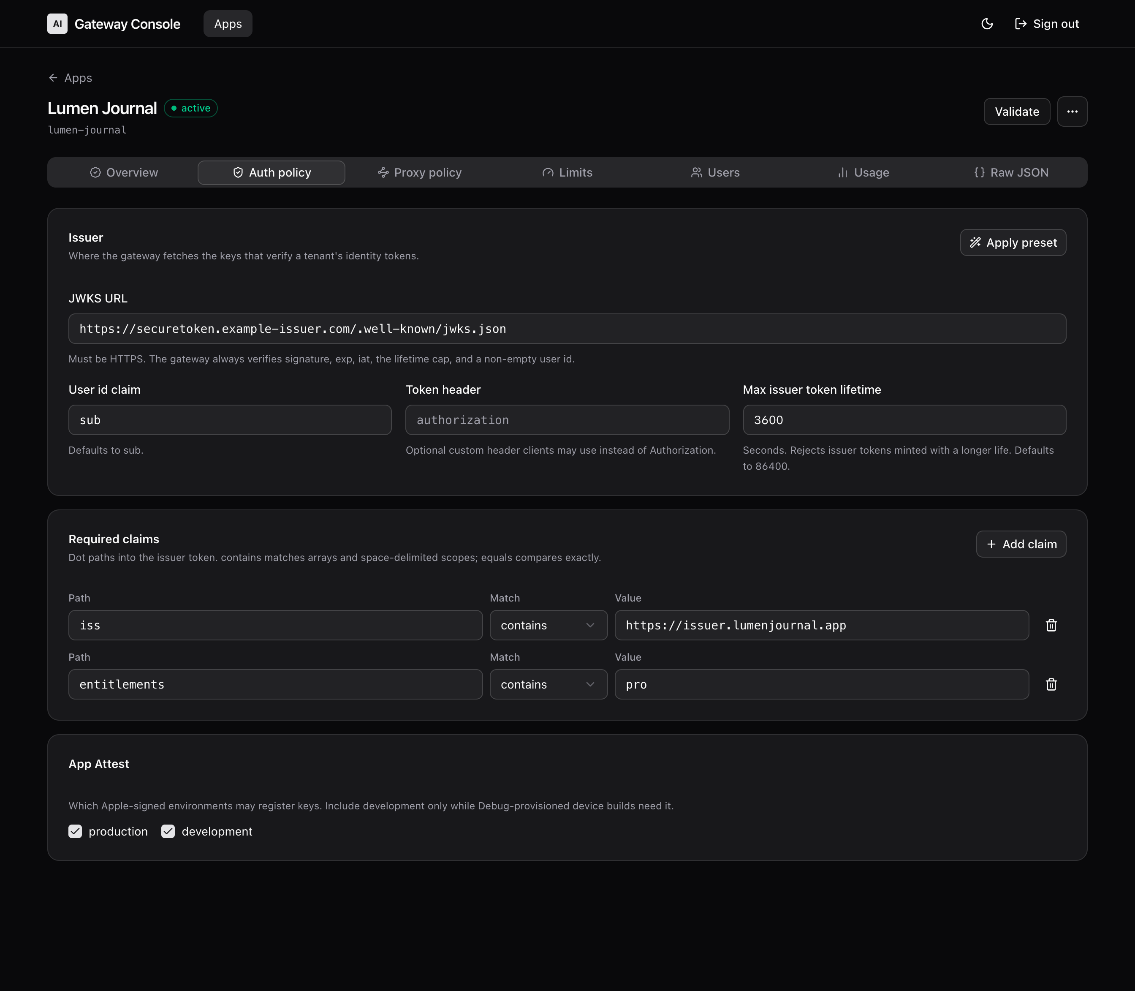Click the iss Path input

click(275, 625)
